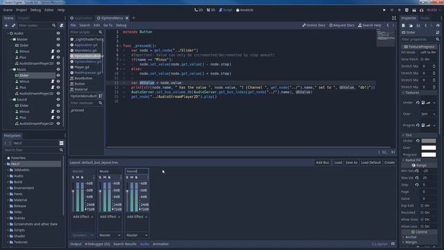This screenshot has width=444, height=250.
Task: Open Music bus send dropdown set to Master
Action: pos(110,235)
